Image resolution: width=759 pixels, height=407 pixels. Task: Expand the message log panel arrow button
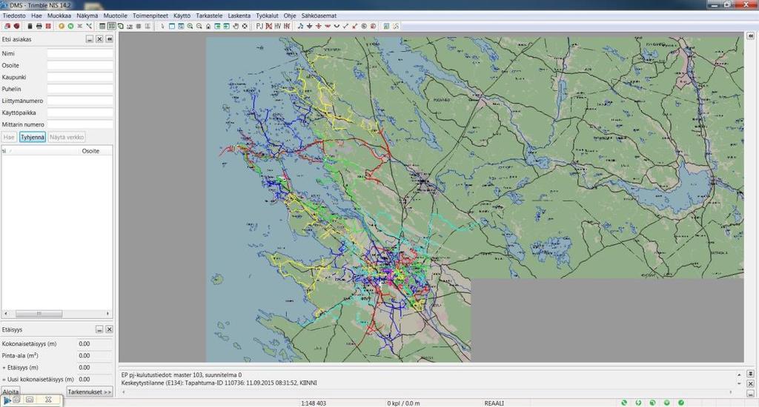pos(750,374)
